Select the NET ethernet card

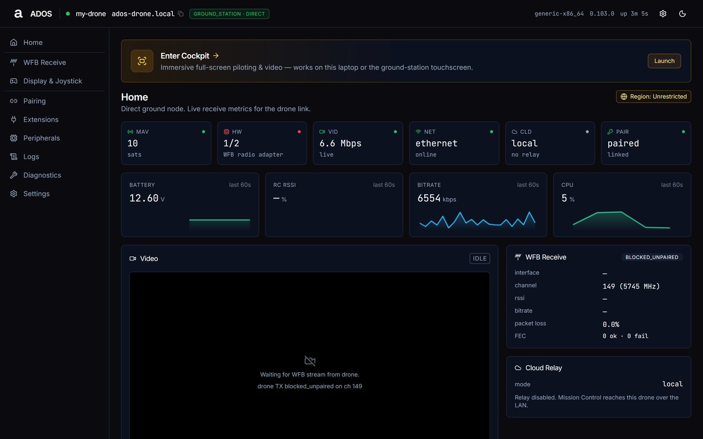[x=454, y=143]
